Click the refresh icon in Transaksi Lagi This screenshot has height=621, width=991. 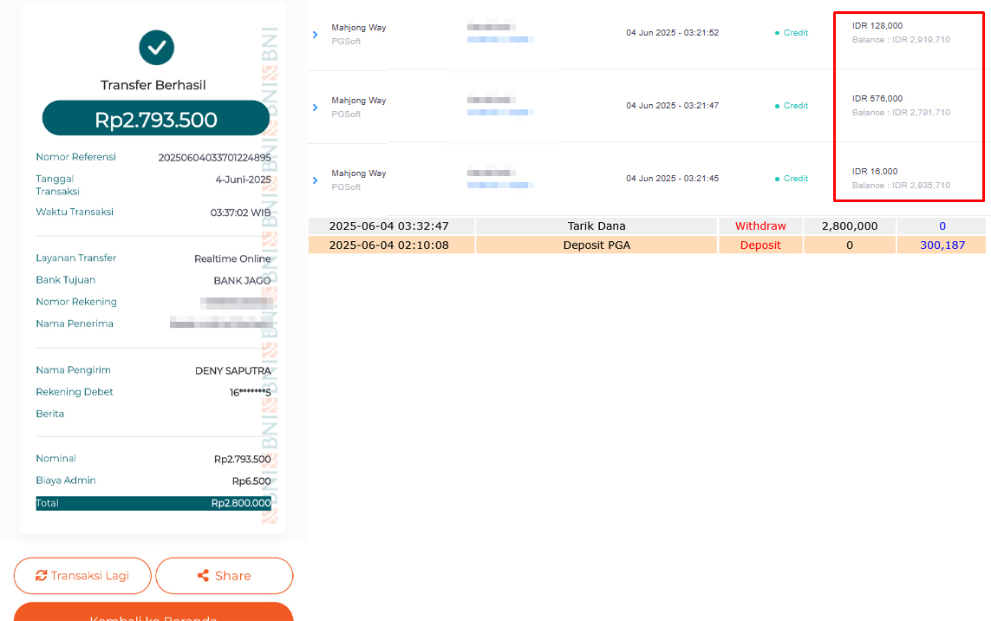click(41, 576)
